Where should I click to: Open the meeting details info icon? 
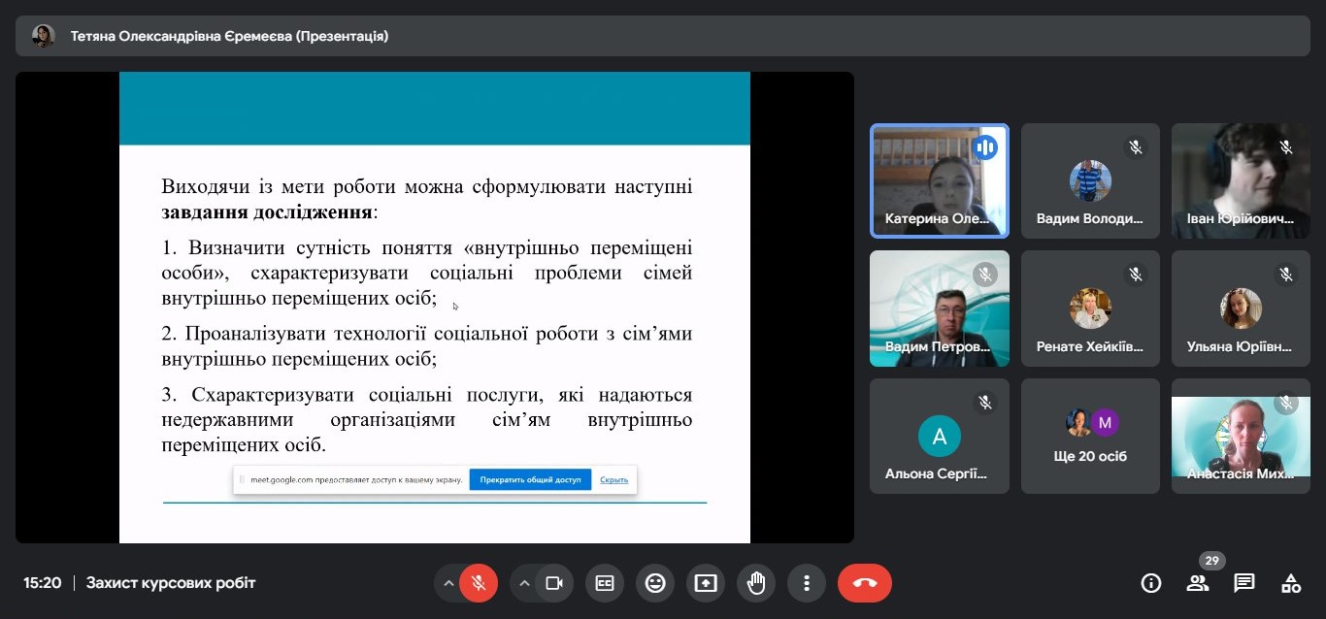[x=1151, y=583]
